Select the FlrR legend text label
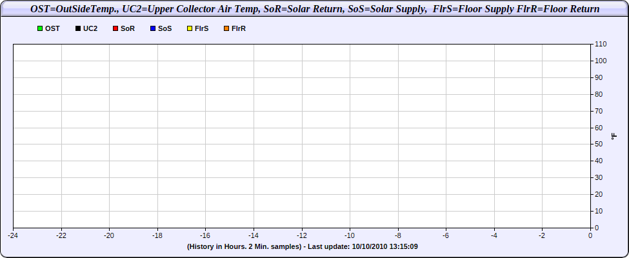Viewport: 629px width, 258px height. tap(239, 29)
